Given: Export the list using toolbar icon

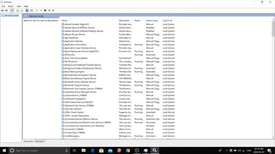Looking at the screenshot, I should tap(21, 10).
